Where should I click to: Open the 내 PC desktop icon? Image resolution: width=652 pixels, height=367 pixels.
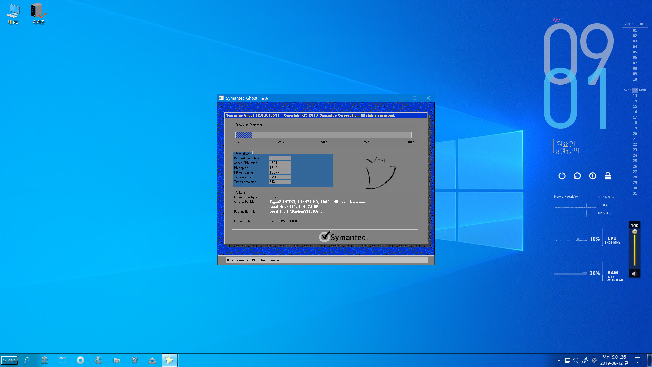13,14
